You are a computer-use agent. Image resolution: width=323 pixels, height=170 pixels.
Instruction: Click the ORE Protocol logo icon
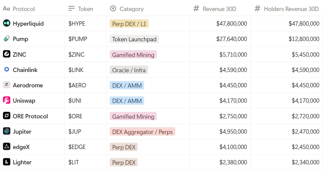pos(7,116)
